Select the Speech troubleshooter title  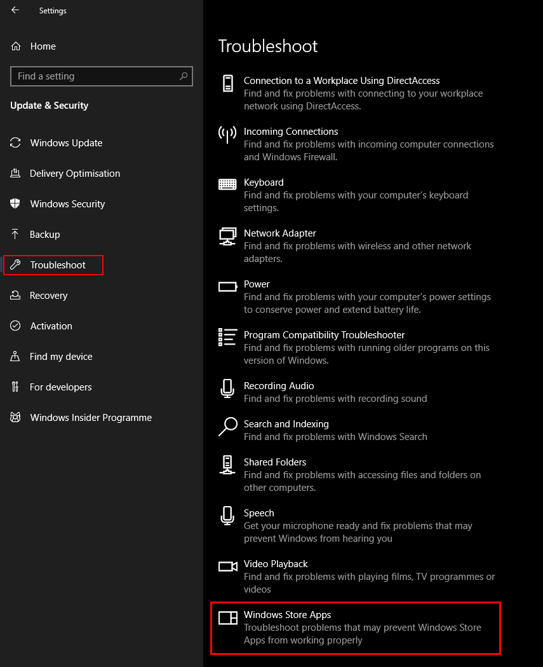[258, 513]
